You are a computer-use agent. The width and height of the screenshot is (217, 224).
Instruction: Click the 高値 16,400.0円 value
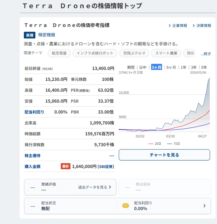(56, 90)
